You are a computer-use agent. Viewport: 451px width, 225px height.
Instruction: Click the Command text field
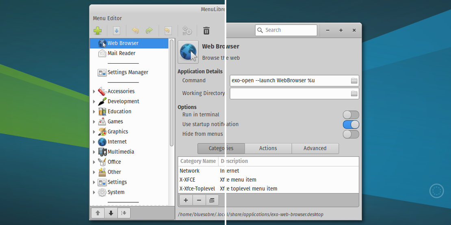(x=295, y=81)
